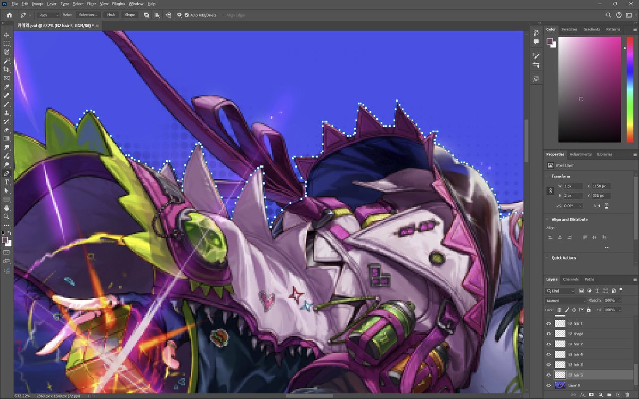Open the Fill slider dropdown
639x399 pixels.
tap(620, 310)
